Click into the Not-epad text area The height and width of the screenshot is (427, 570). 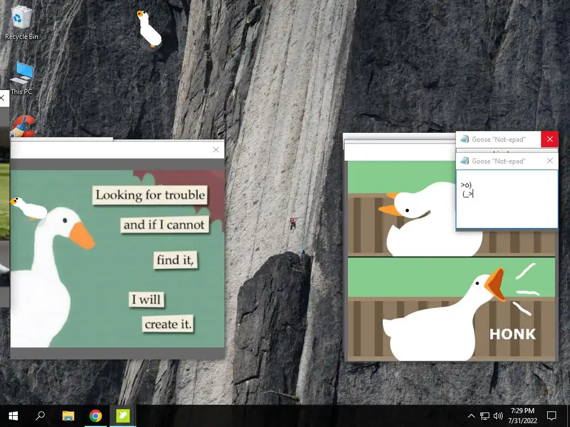coord(507,199)
